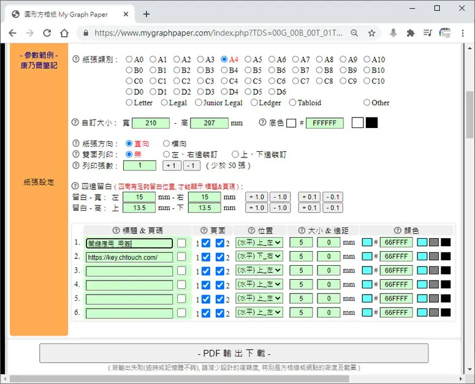Viewport: 475px width, 384px height.
Task: Click the help icon next to 列印張數
Action: pos(76,165)
